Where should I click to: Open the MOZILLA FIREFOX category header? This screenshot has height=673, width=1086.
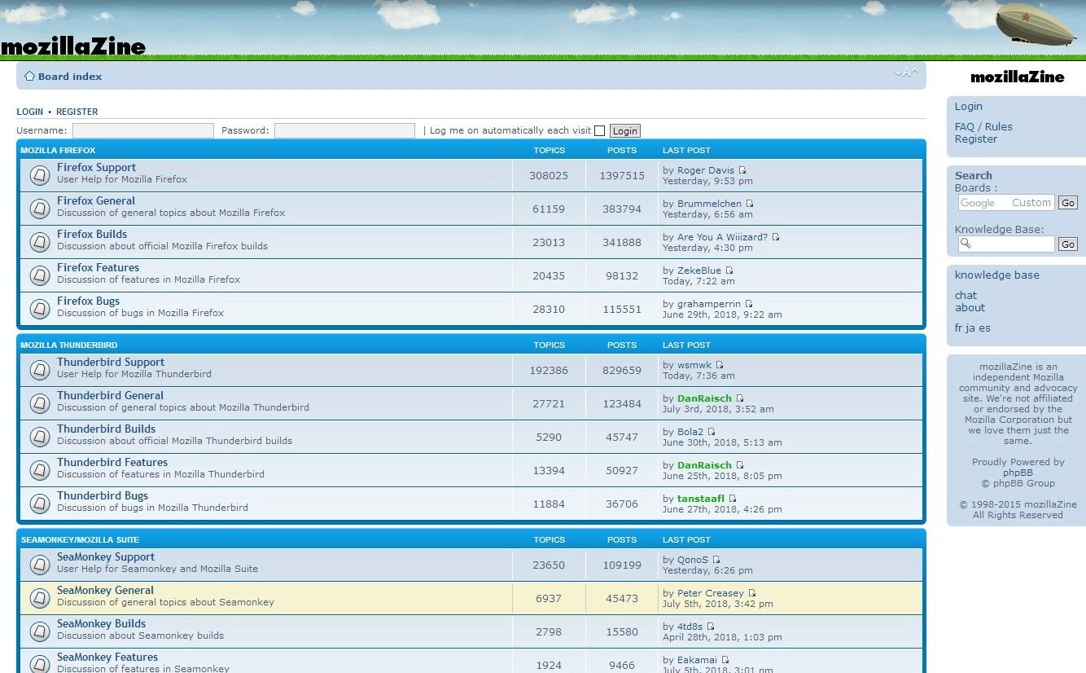pyautogui.click(x=58, y=151)
